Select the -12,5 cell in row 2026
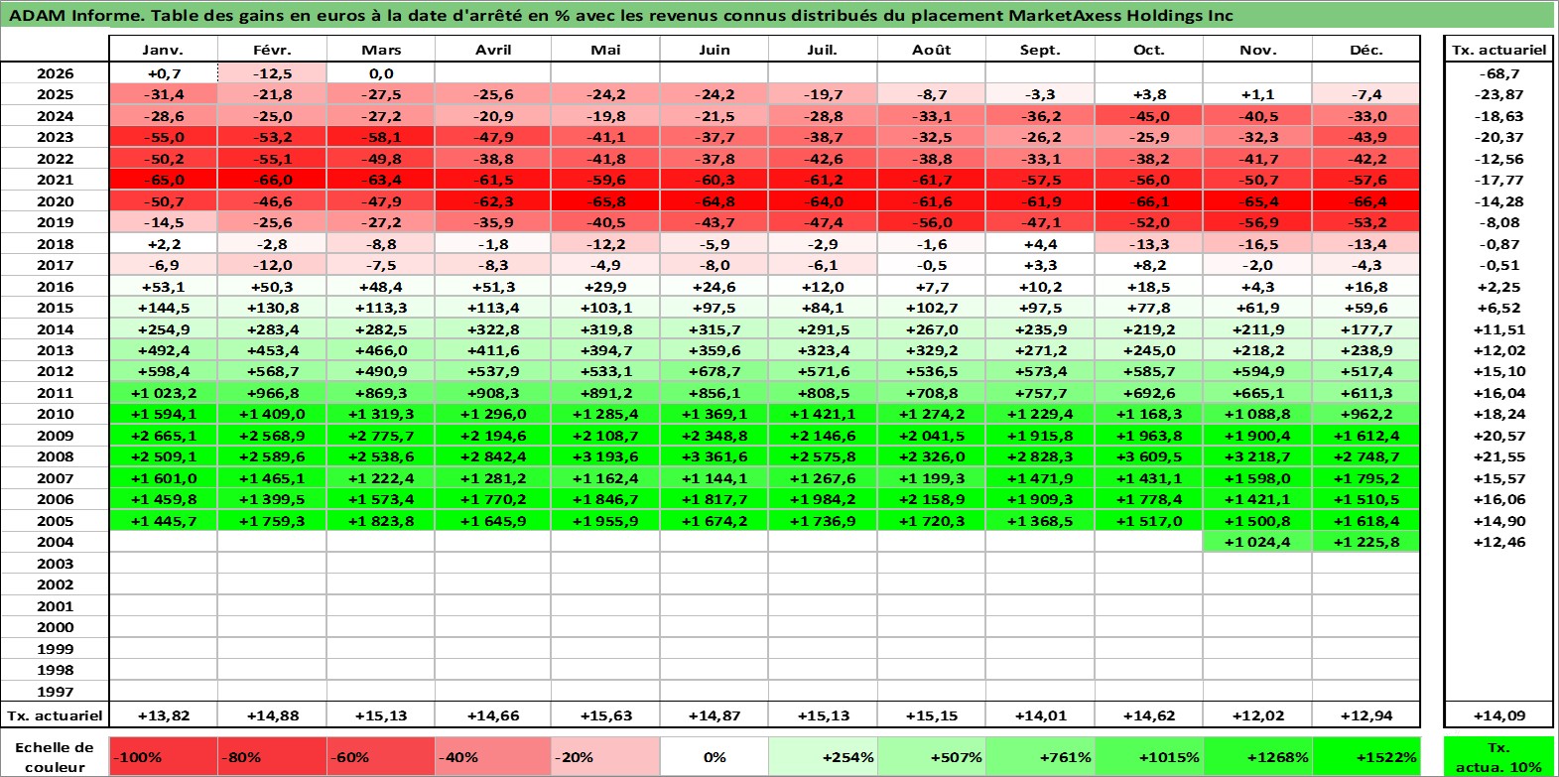The height and width of the screenshot is (777, 1559). pyautogui.click(x=272, y=73)
